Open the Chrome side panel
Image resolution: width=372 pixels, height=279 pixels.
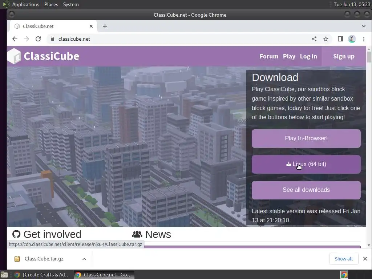pyautogui.click(x=340, y=39)
